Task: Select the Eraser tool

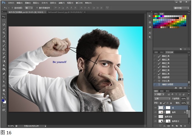Action: tap(4, 57)
